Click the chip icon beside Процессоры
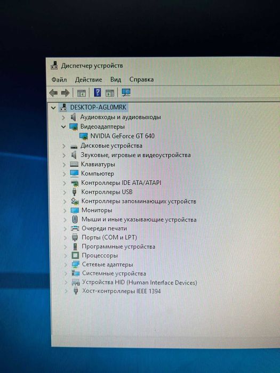The height and width of the screenshot is (373, 280). 75,255
